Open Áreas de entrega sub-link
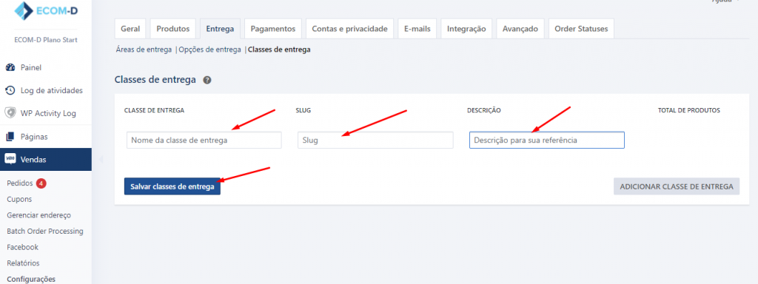Viewport: 758px width, 284px height. 144,50
